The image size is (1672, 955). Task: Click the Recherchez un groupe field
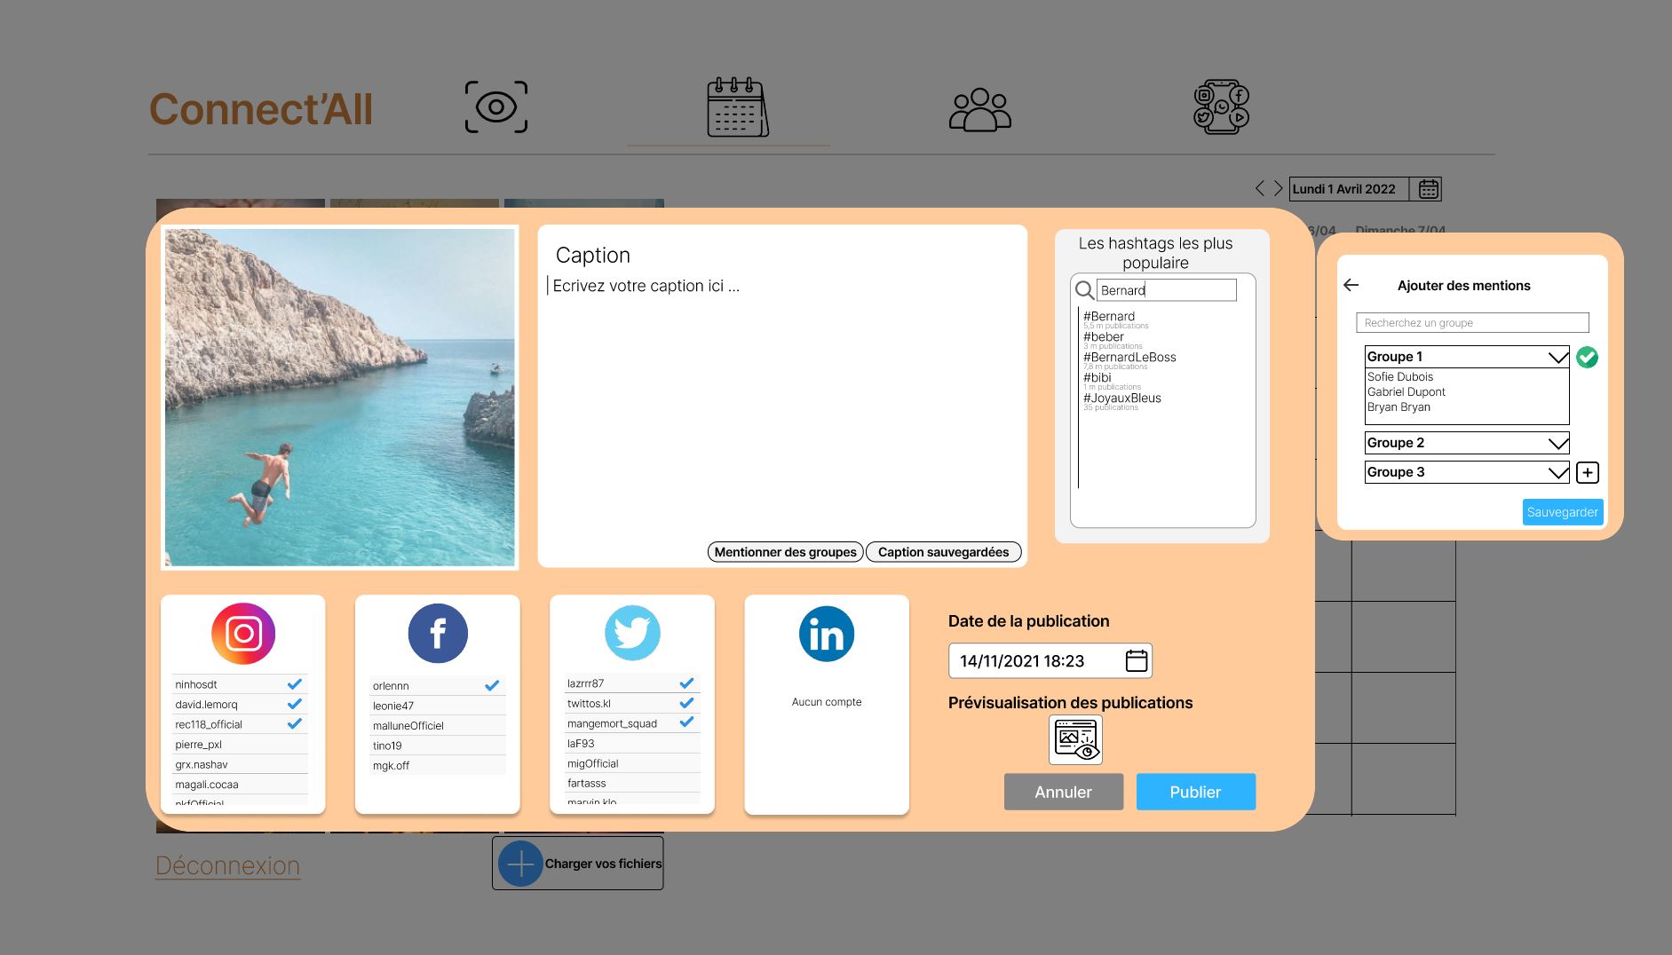pos(1472,323)
